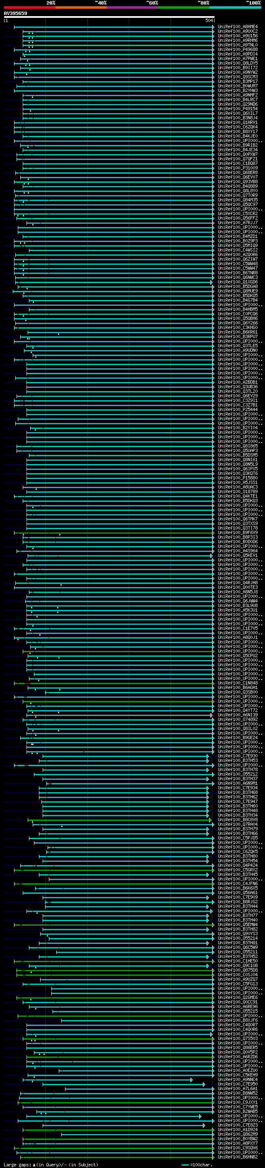Select the label UniRef100_Q1HRV1
265x1168 pixels.
238,122
